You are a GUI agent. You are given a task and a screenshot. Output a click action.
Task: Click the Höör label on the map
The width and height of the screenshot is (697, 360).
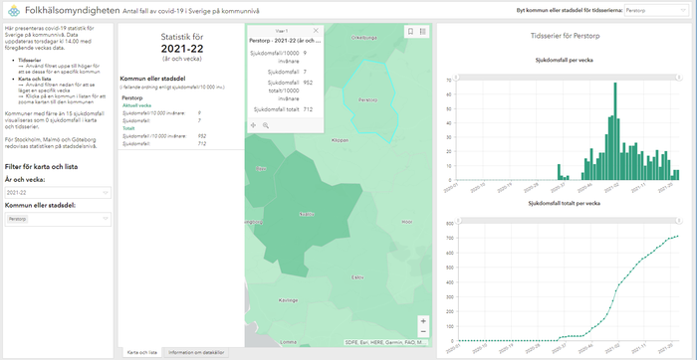tap(406, 222)
